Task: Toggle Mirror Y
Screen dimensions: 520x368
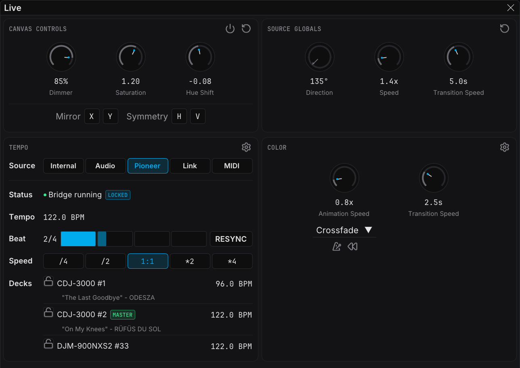Action: point(111,117)
